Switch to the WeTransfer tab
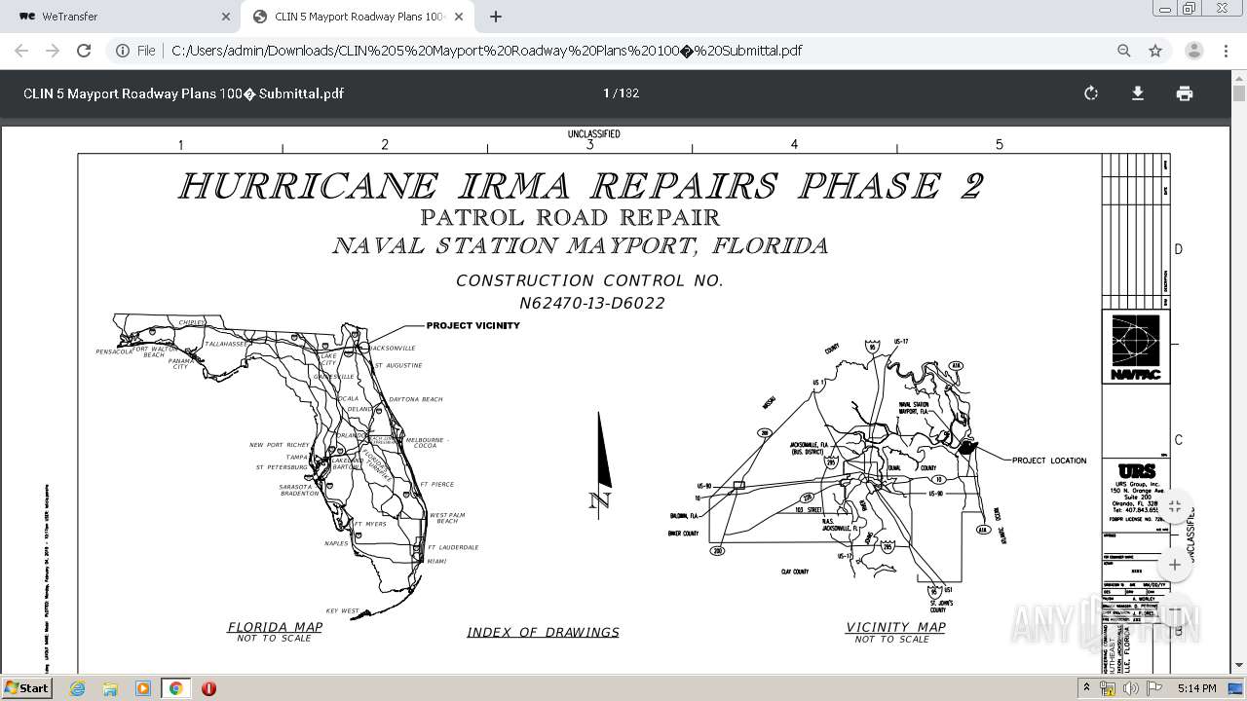The height and width of the screenshot is (701, 1247). click(x=121, y=17)
